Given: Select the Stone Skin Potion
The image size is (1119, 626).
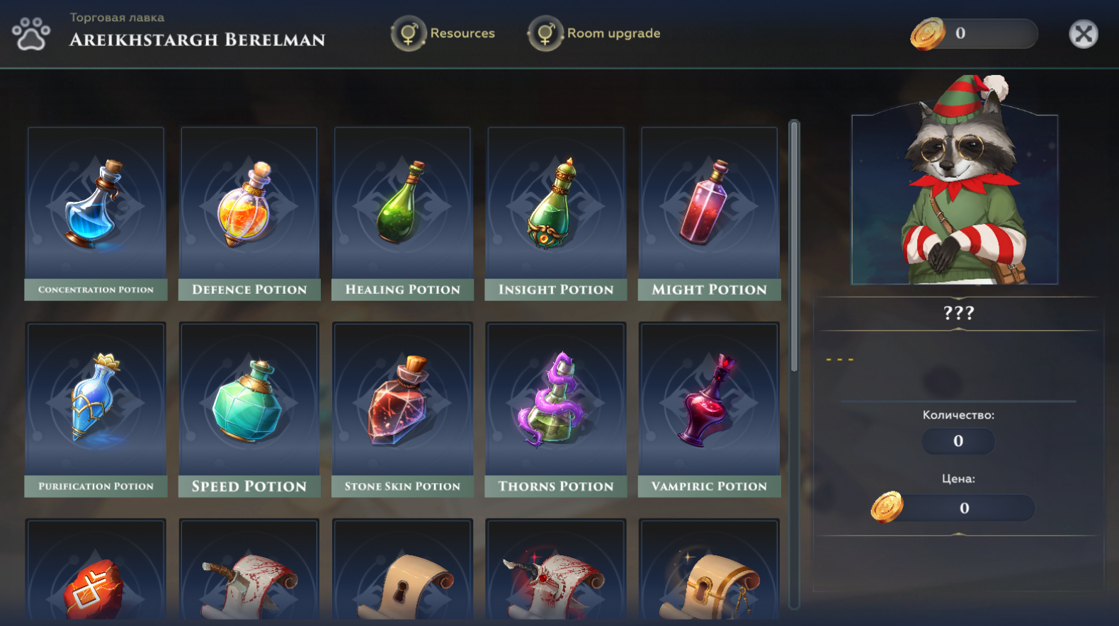Looking at the screenshot, I should tap(402, 409).
